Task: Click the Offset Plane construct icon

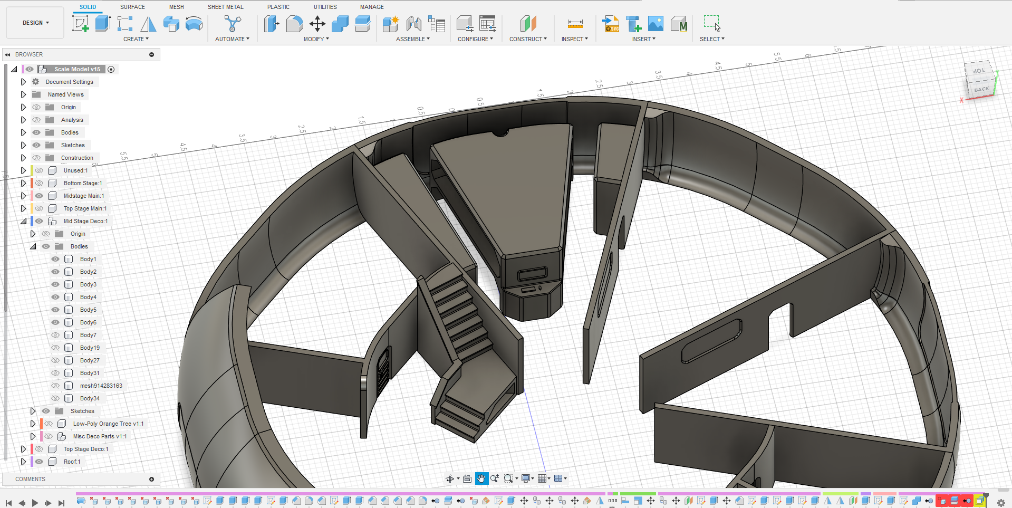Action: 528,24
